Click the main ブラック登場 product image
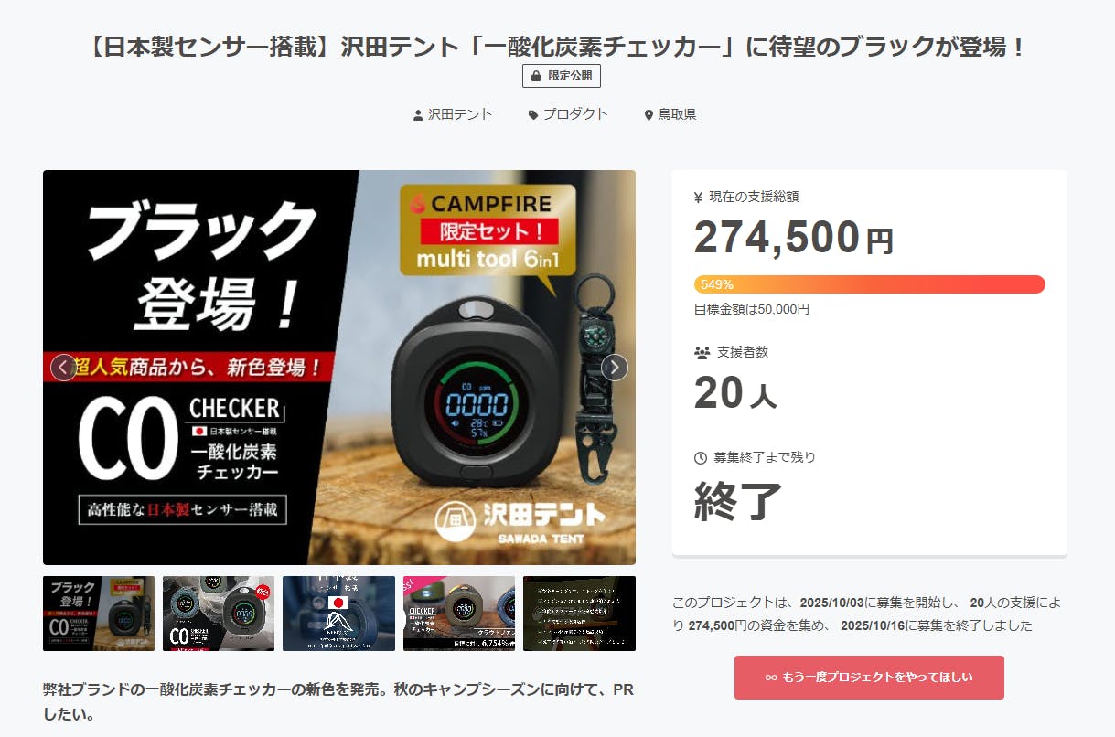This screenshot has width=1115, height=737. pyautogui.click(x=339, y=368)
